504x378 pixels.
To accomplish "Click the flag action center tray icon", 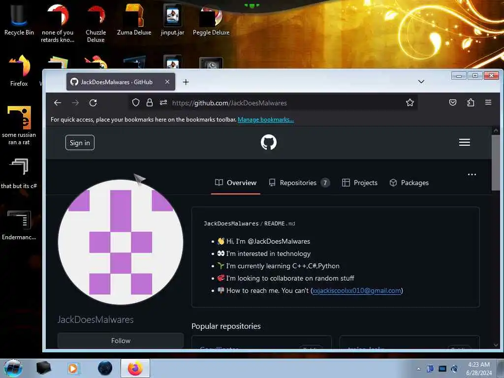I will tap(430, 369).
